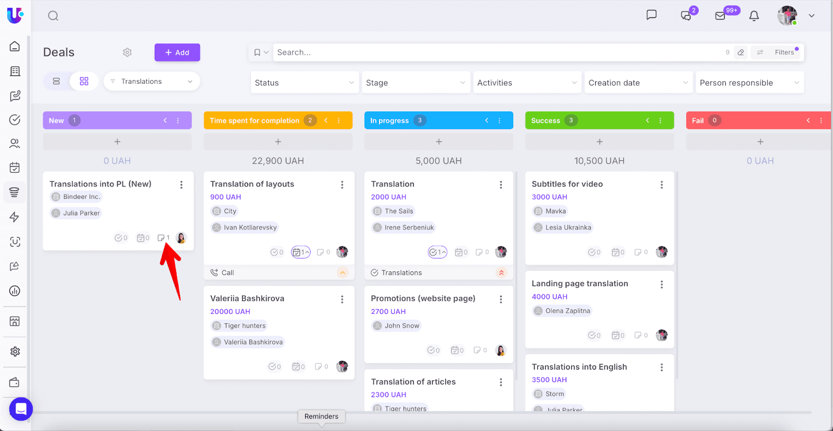Open the search magnifier icon in top bar
833x431 pixels.
point(53,16)
